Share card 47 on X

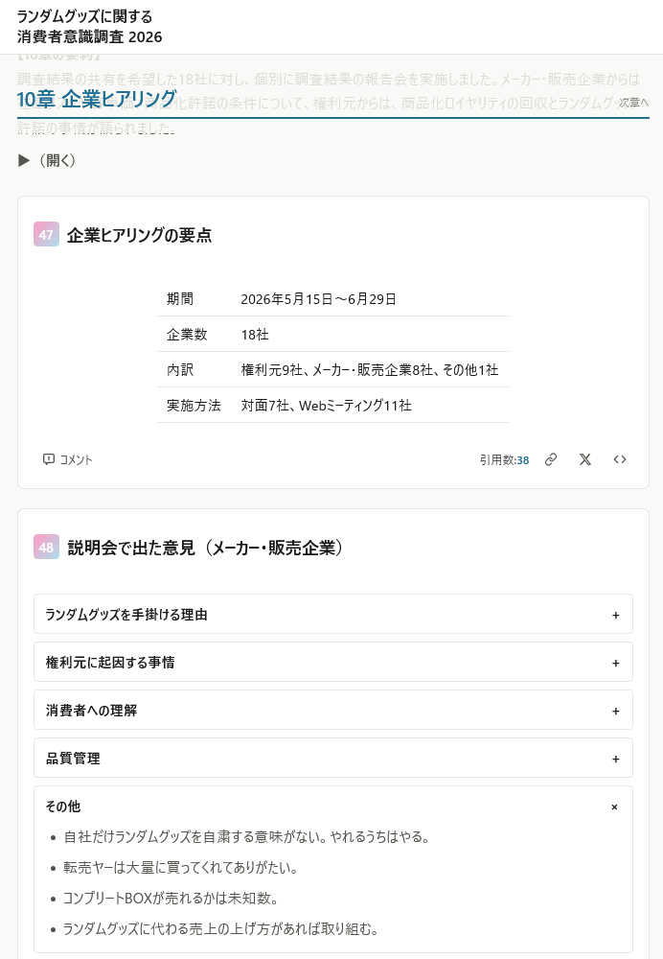(585, 459)
